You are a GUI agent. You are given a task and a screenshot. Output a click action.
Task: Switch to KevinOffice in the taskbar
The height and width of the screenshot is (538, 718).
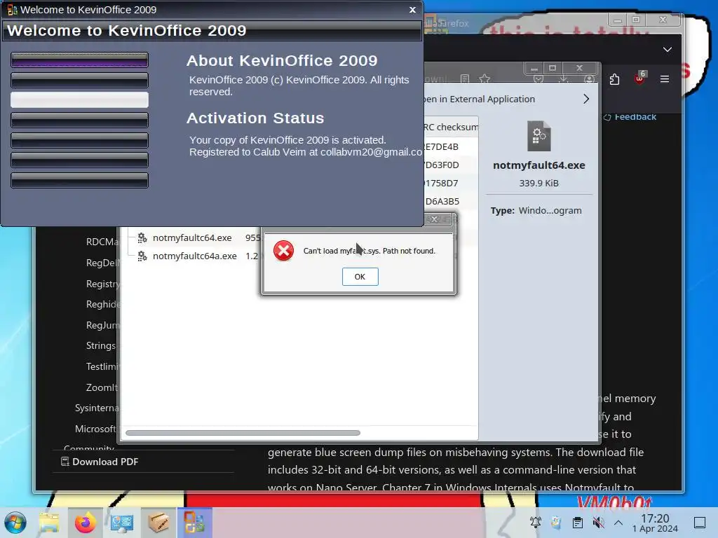(195, 523)
